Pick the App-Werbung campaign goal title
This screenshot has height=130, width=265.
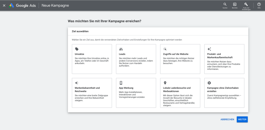(x=126, y=88)
